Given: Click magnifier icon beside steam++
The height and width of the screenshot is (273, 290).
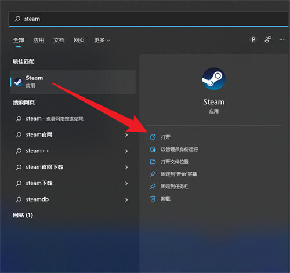Looking at the screenshot, I should pyautogui.click(x=19, y=151).
